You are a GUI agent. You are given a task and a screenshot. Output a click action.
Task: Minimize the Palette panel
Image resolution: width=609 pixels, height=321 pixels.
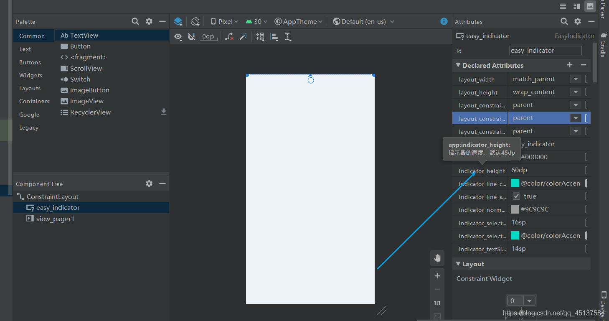point(162,21)
